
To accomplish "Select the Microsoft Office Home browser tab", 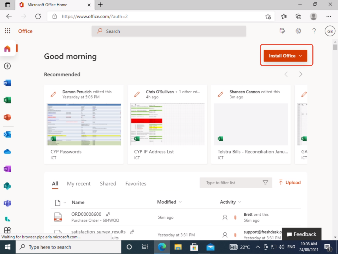I will click(55, 5).
